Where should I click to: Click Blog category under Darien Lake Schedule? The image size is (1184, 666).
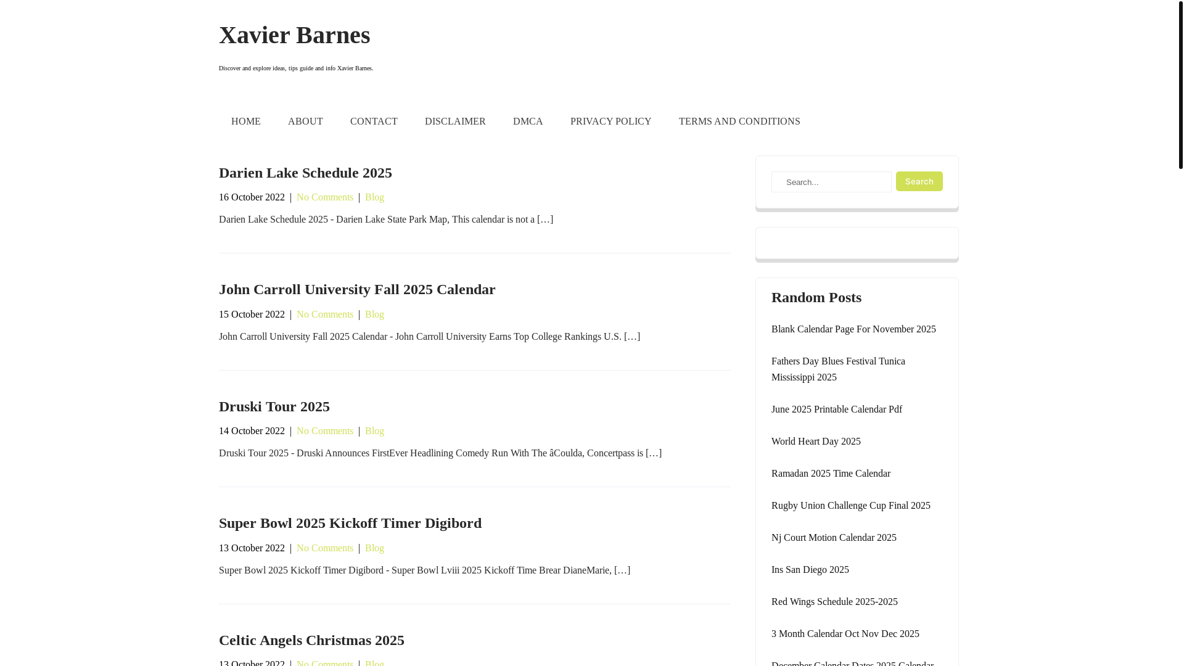tap(374, 197)
